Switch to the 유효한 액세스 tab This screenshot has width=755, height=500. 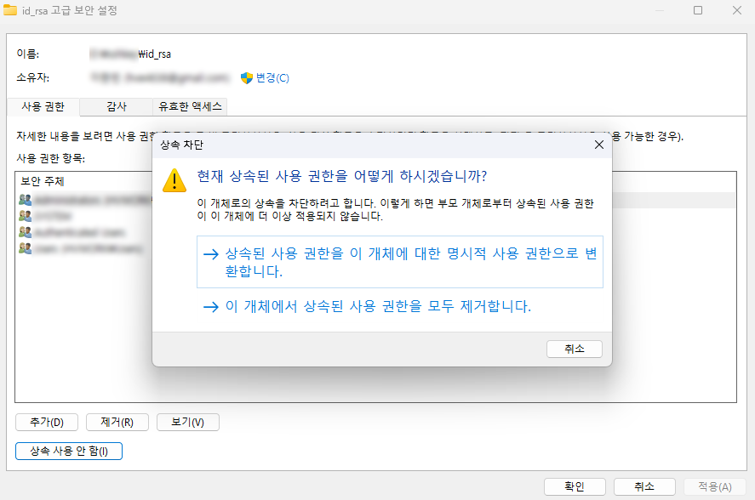188,106
